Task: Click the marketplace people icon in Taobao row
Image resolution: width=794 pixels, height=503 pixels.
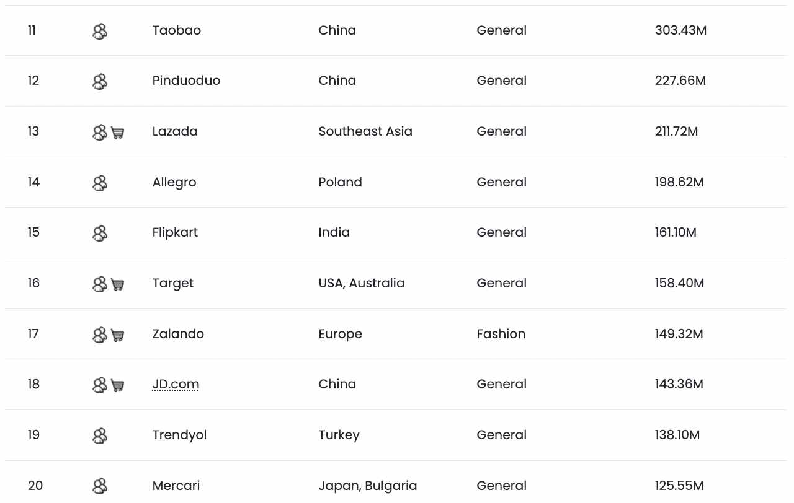Action: [x=100, y=31]
